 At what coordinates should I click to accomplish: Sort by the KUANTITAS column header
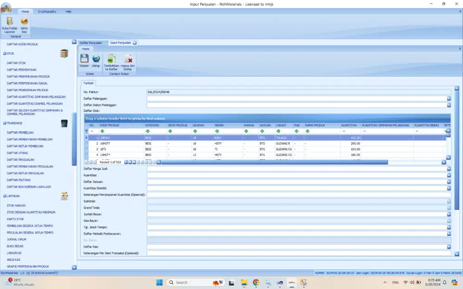tap(350, 125)
